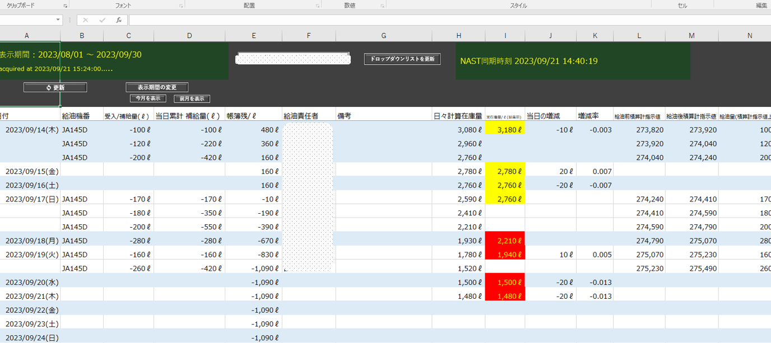
Task: Expand the Name Box dropdown arrow
Action: tap(58, 20)
